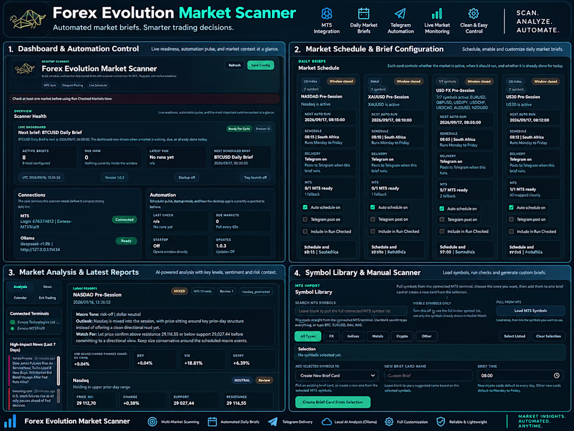The width and height of the screenshot is (574, 431).
Task: Click the Brief Time 08:00 field
Action: click(521, 376)
